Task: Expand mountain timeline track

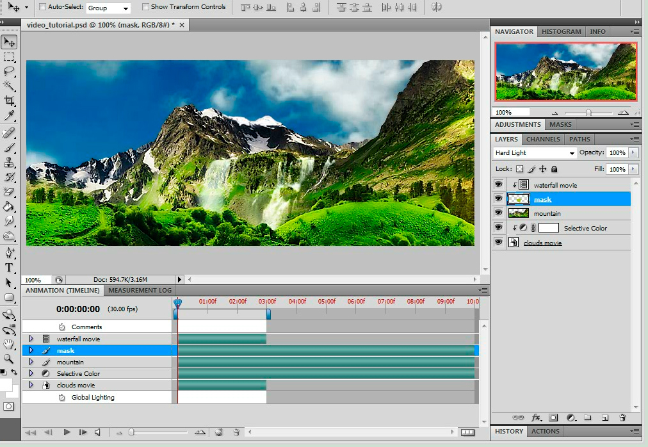Action: click(31, 362)
